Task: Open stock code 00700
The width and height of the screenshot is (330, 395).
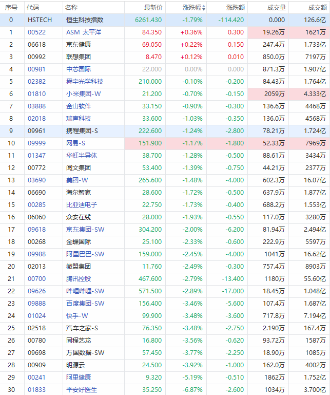Action: (37, 279)
